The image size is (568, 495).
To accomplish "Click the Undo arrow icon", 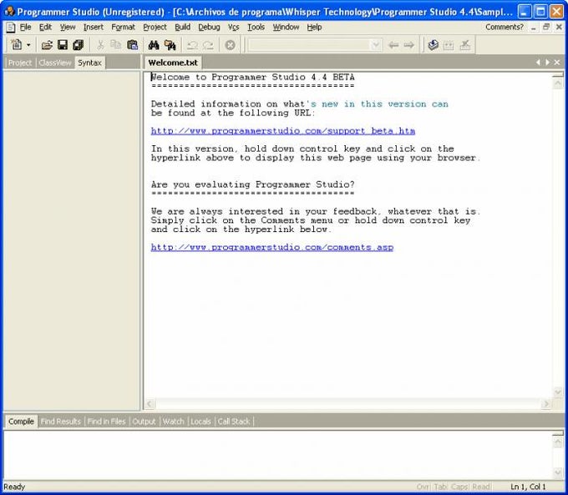I will [x=192, y=45].
